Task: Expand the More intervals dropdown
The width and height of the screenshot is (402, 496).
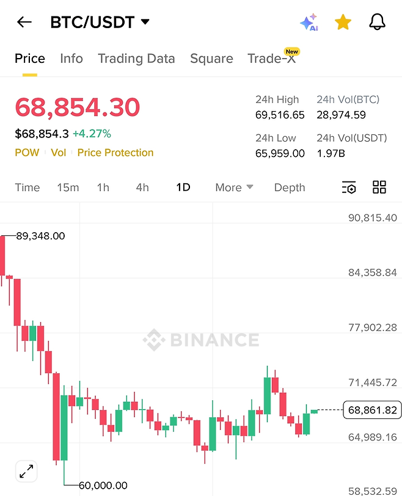Action: tap(234, 188)
